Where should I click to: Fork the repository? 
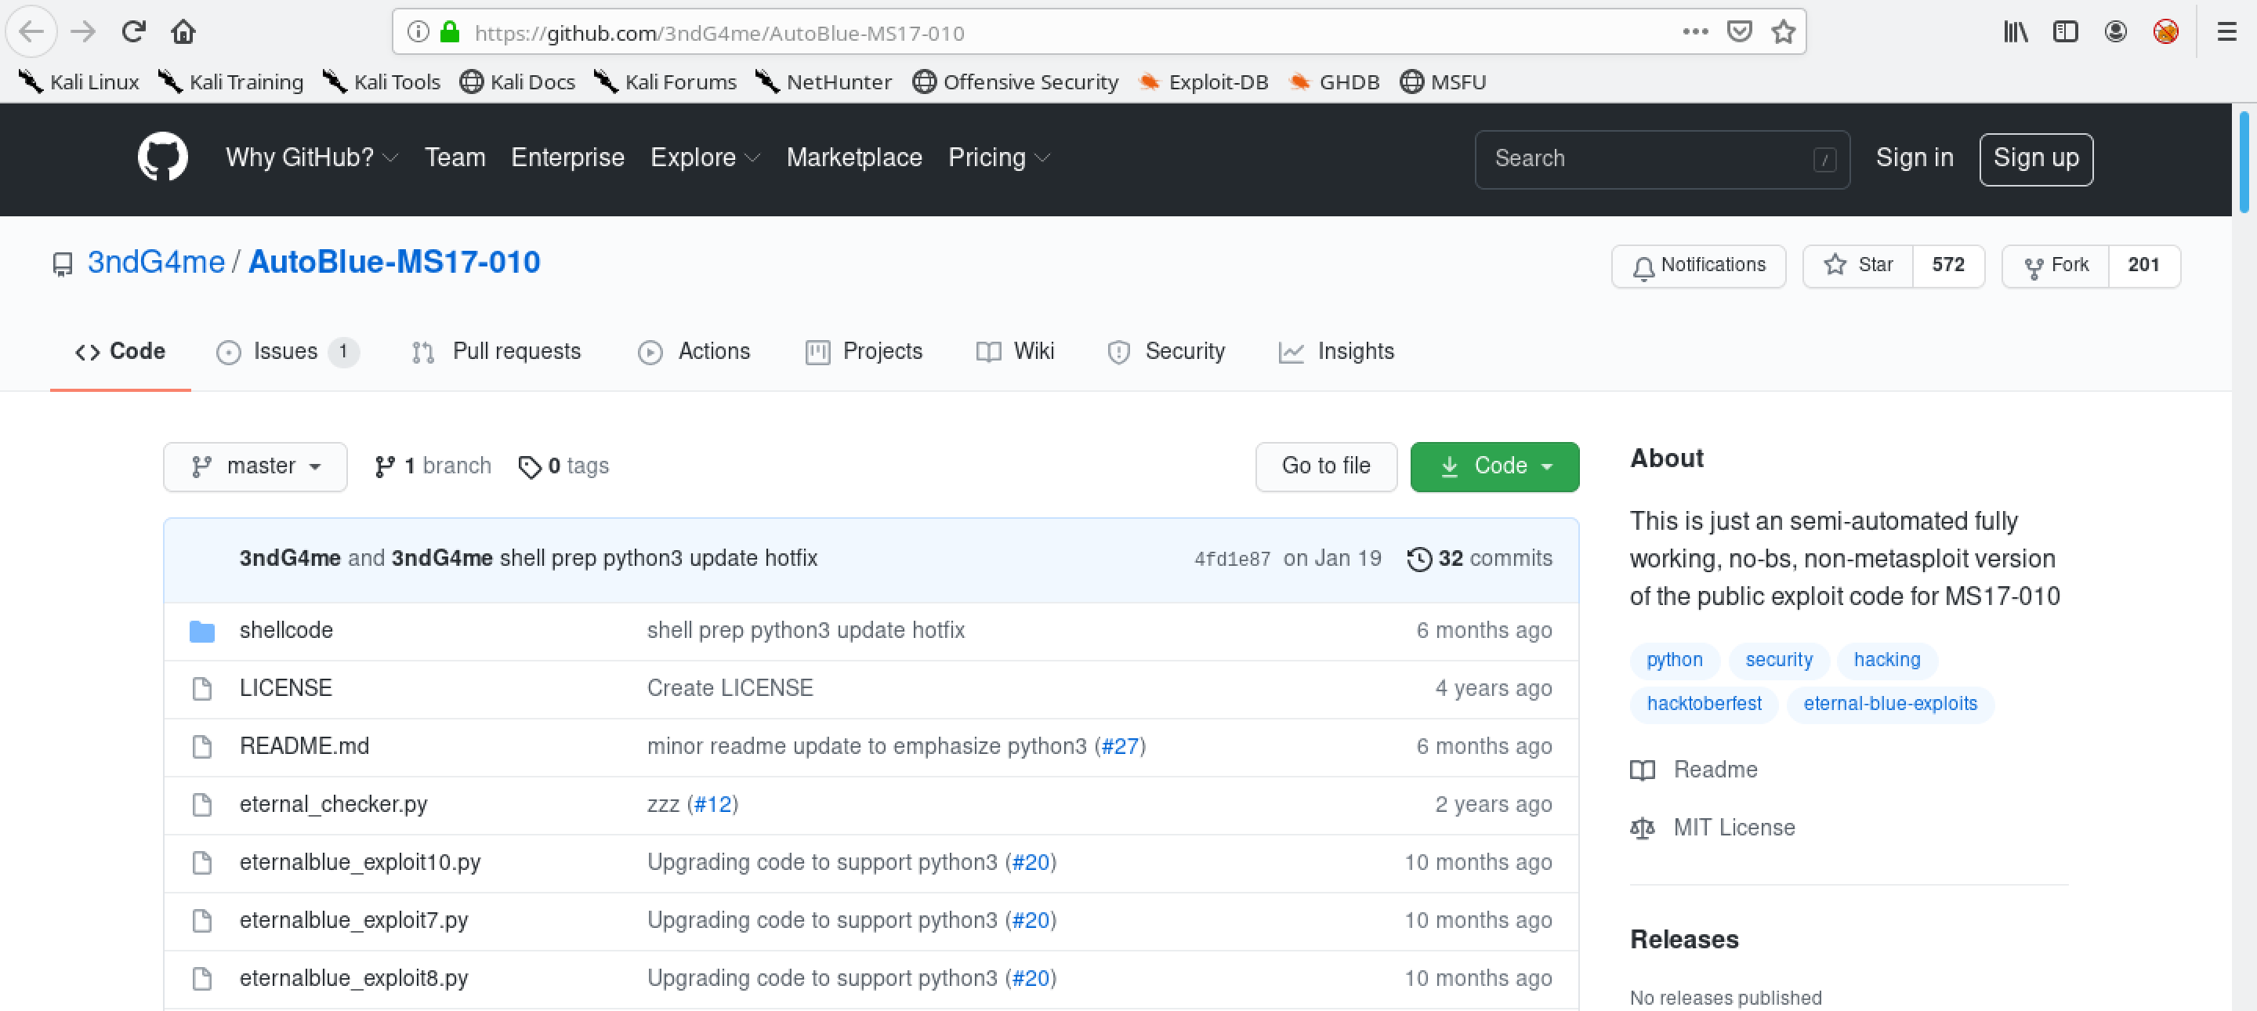pos(2056,266)
